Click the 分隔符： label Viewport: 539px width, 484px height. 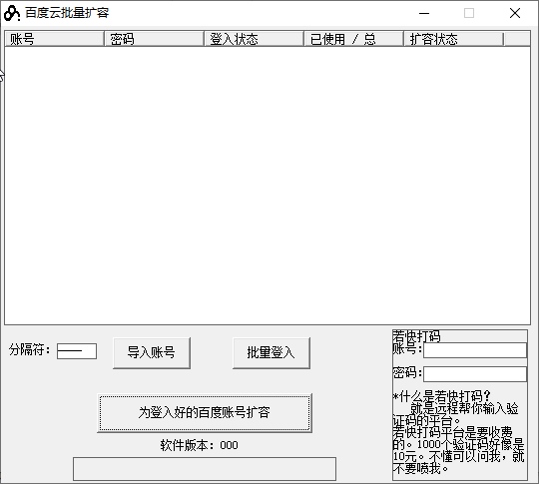point(30,350)
